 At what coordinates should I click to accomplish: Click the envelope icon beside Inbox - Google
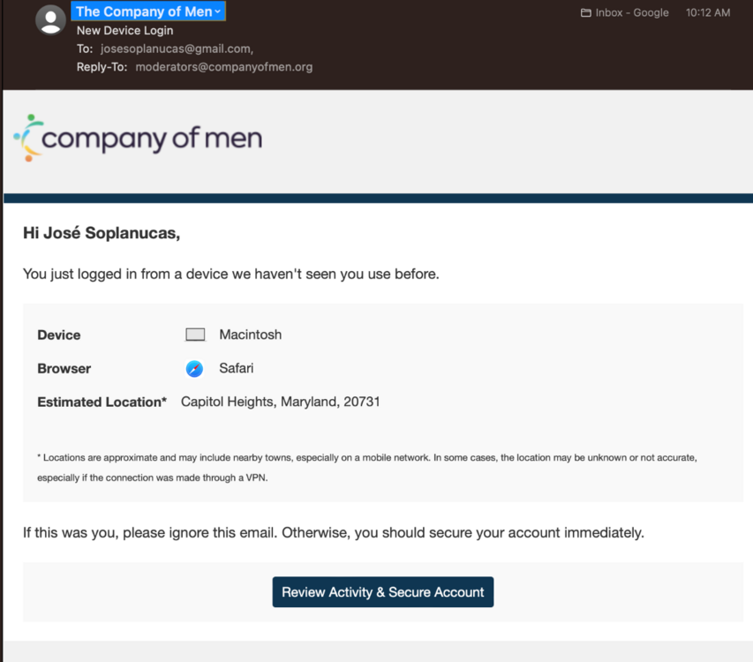(585, 12)
